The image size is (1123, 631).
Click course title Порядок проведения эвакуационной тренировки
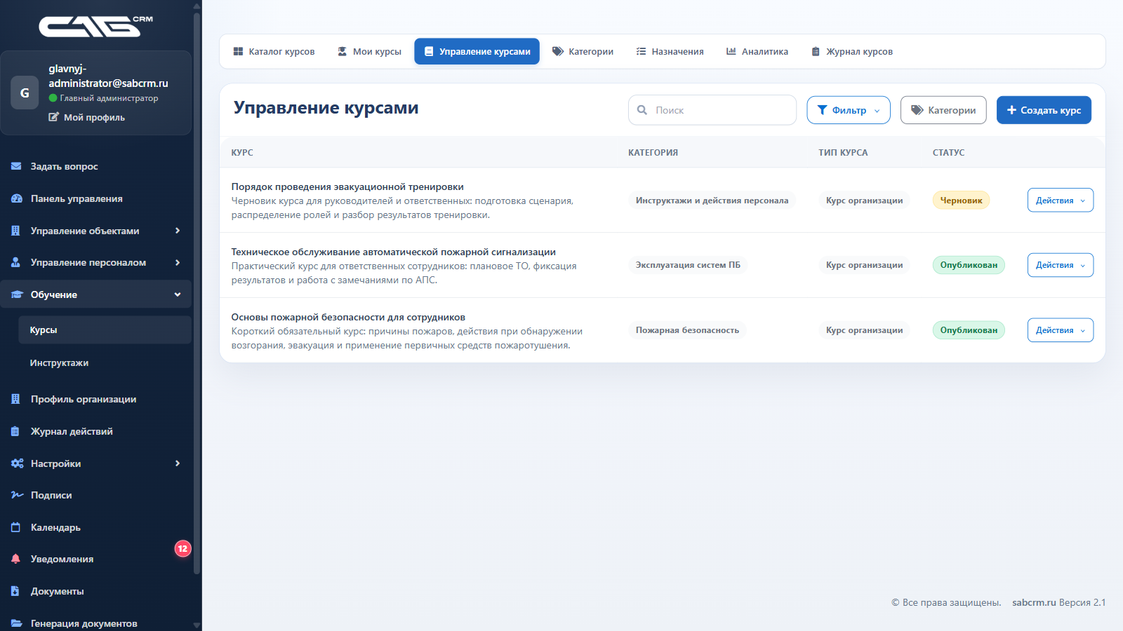coord(347,186)
